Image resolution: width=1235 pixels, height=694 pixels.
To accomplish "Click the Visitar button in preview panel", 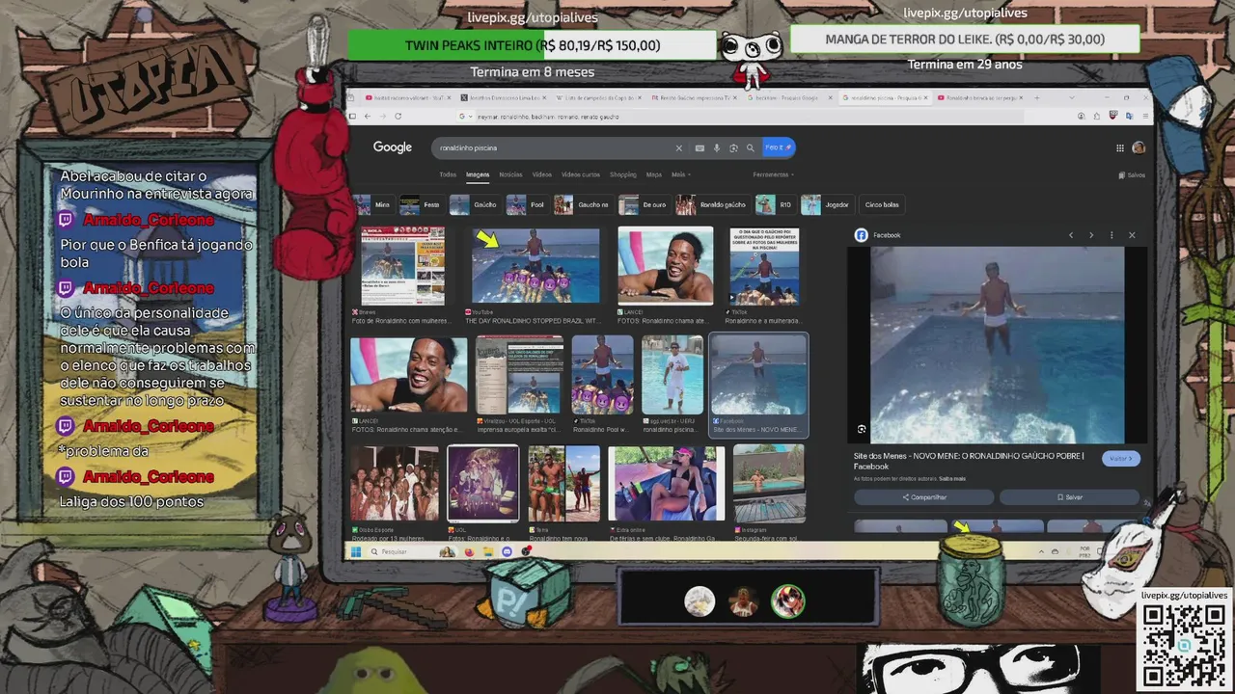I will 1120,459.
